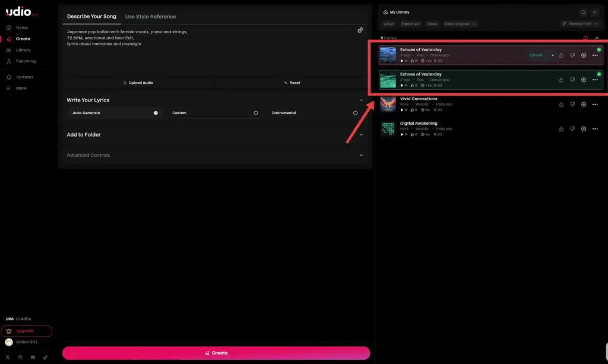Screen dimensions: 608x364
Task: Click Extend on Echoes of Yesterday
Action: point(536,55)
